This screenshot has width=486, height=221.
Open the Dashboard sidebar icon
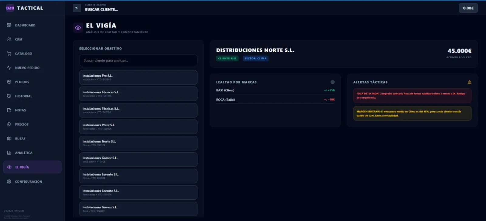(9, 25)
